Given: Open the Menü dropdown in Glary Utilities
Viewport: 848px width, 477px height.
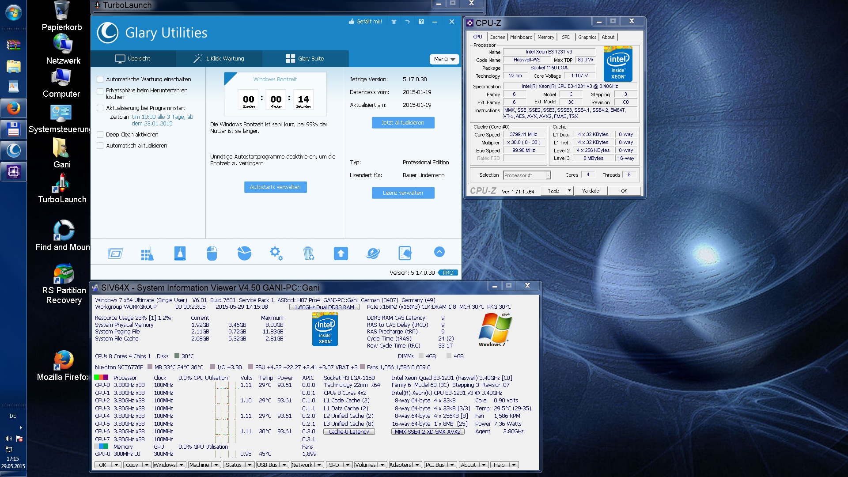Looking at the screenshot, I should [x=444, y=59].
